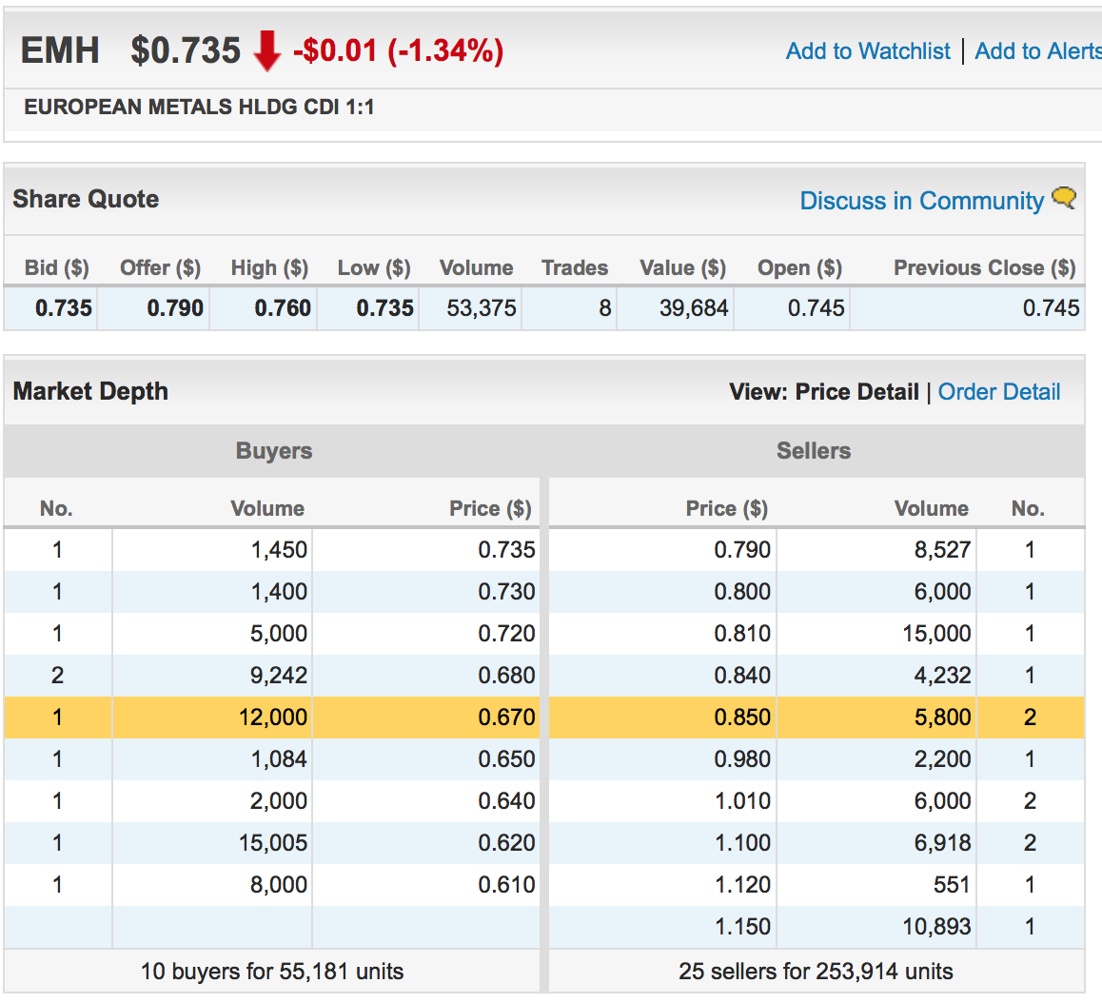Select buyer volume 1,450
The height and width of the screenshot is (1003, 1102).
[x=279, y=550]
